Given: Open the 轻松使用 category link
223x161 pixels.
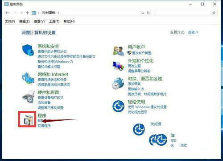Looking at the screenshot, I should coord(136,102).
